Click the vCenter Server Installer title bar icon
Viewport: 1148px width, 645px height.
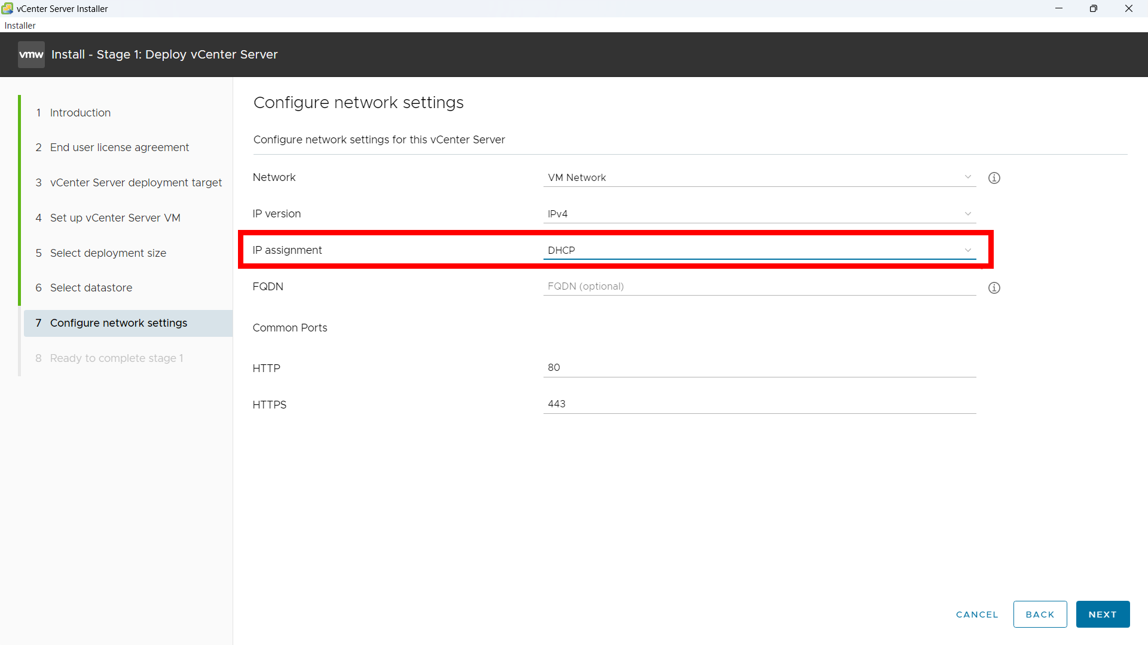pyautogui.click(x=7, y=8)
